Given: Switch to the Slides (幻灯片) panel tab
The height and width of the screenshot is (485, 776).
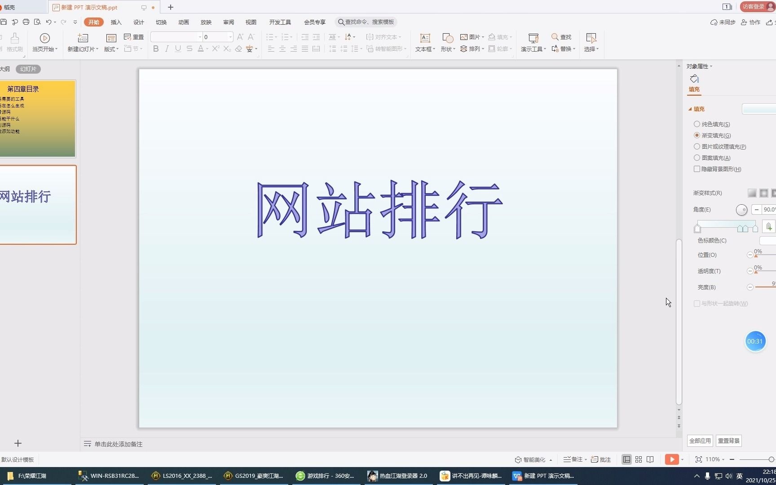Looking at the screenshot, I should pyautogui.click(x=28, y=69).
